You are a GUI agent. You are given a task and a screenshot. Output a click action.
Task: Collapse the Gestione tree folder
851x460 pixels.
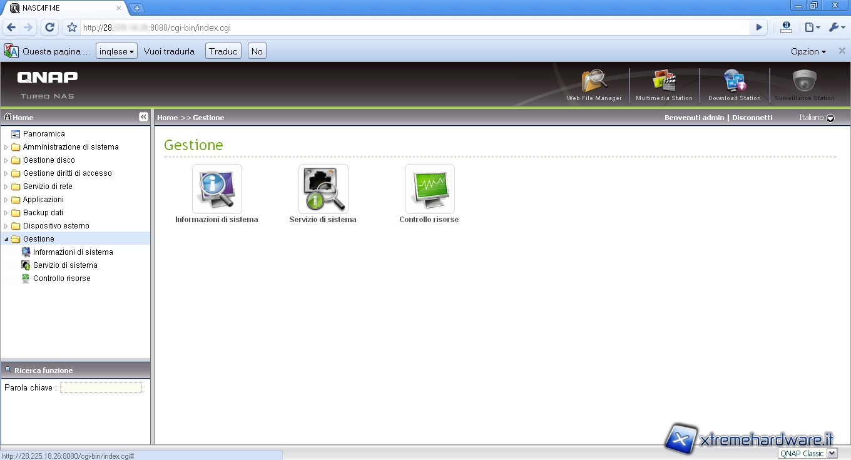pos(6,239)
